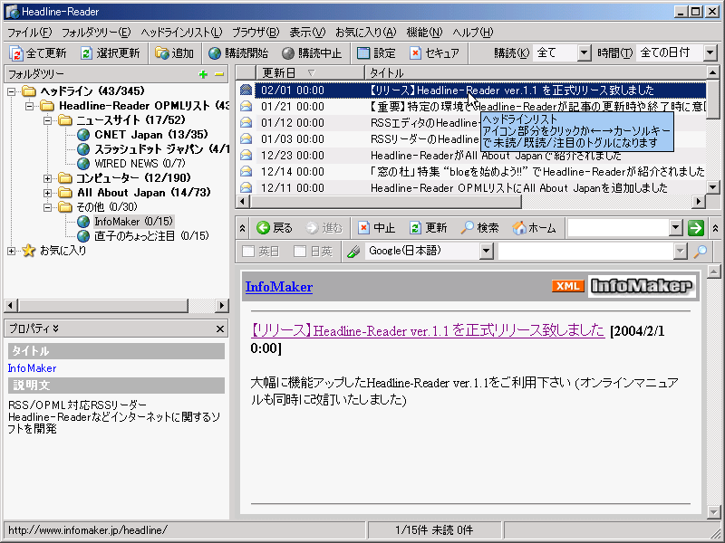Viewport: 725px width, 543px height.
Task: Click headline list vertical scrollbar down arrow
Action: 713,187
